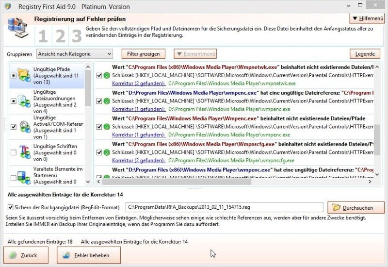Open the Ansicht nach Kategorie dropdown

pos(75,54)
